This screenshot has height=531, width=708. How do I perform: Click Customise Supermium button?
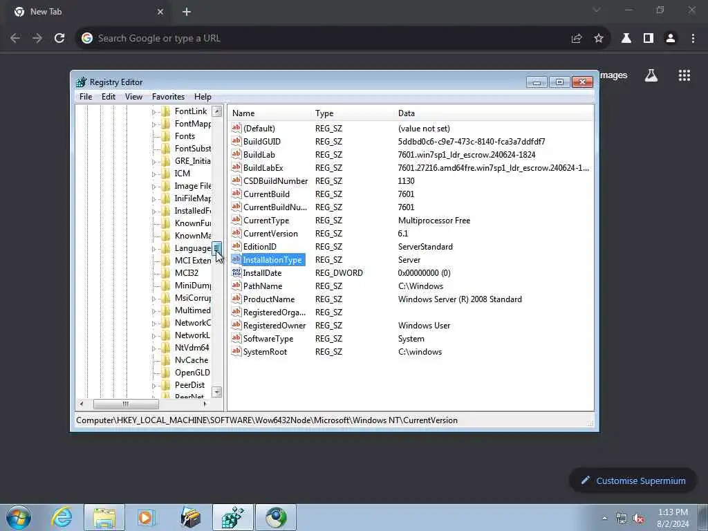(633, 481)
